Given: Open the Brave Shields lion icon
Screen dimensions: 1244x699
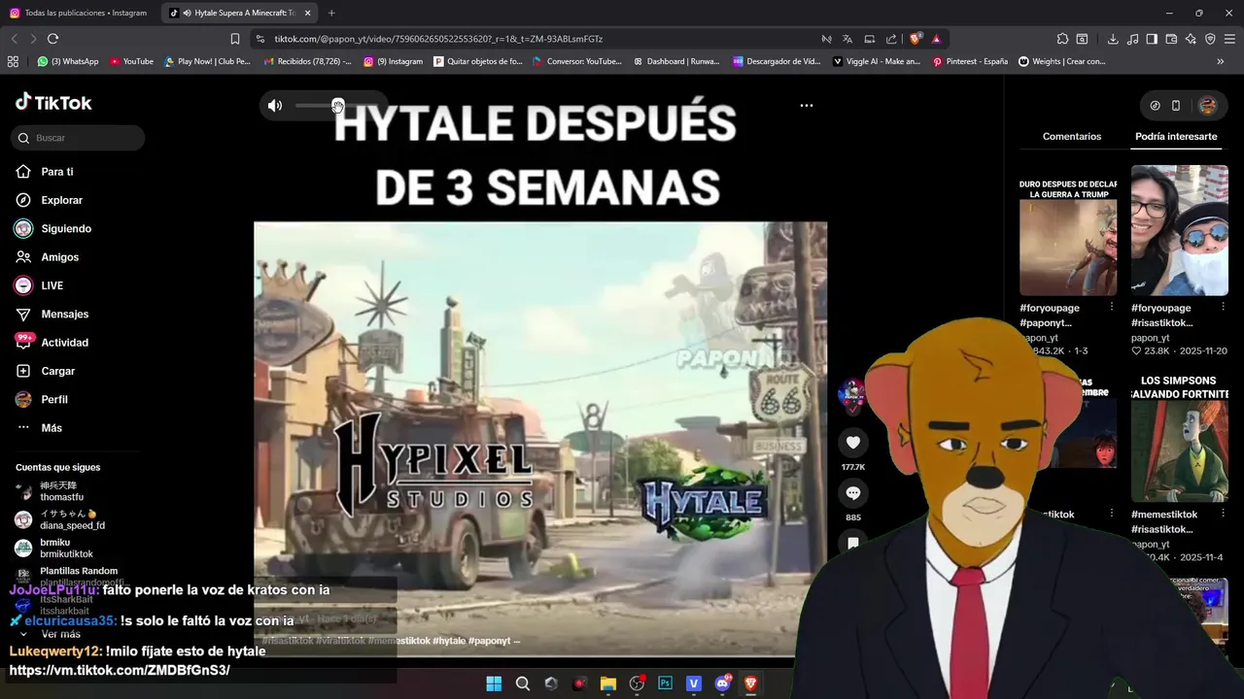Looking at the screenshot, I should tap(916, 39).
